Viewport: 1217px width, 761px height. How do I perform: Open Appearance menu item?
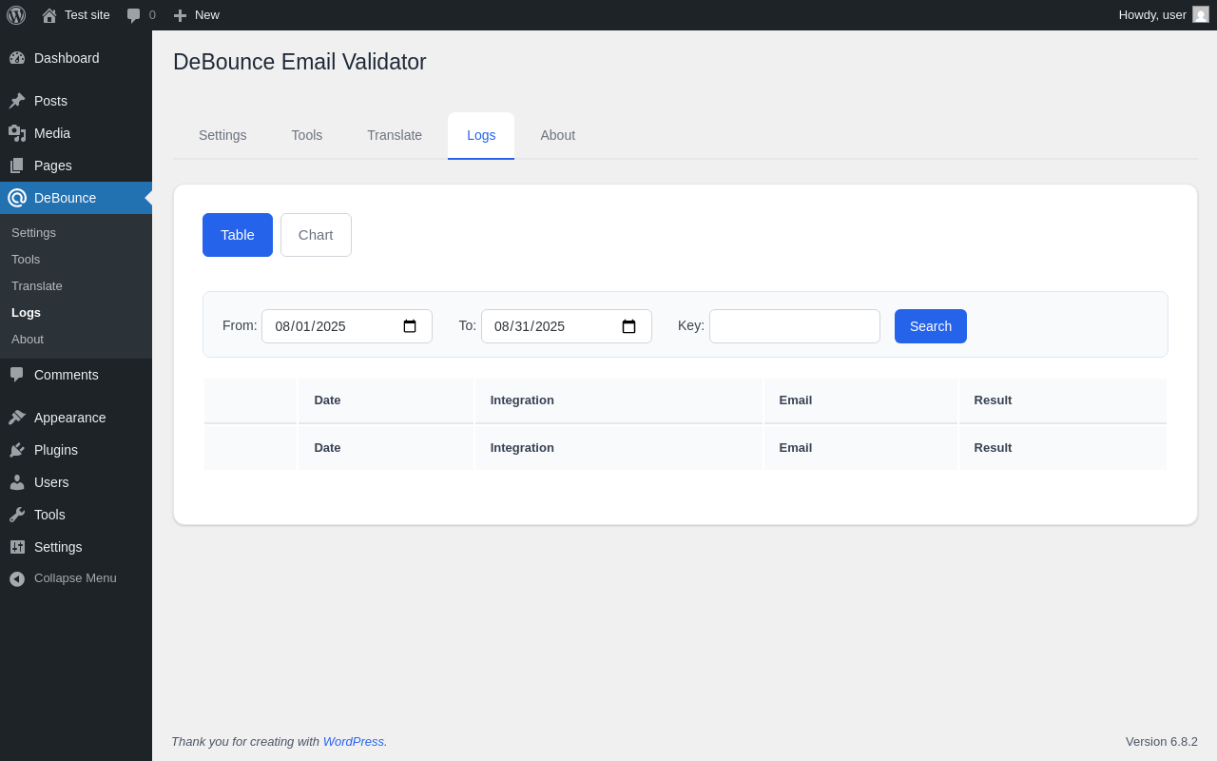pyautogui.click(x=76, y=418)
